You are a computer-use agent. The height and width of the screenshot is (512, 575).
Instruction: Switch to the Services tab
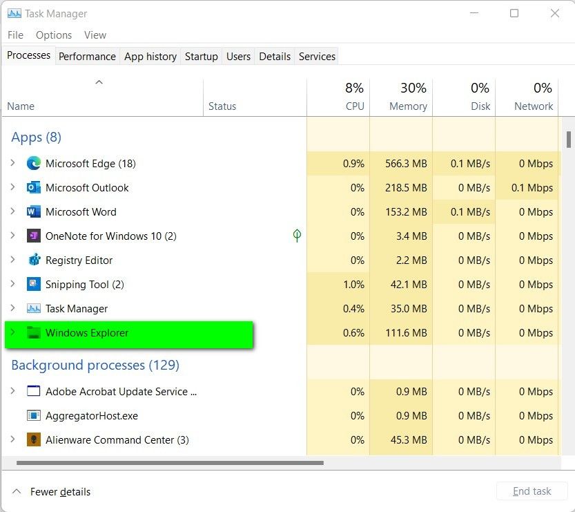(x=317, y=56)
